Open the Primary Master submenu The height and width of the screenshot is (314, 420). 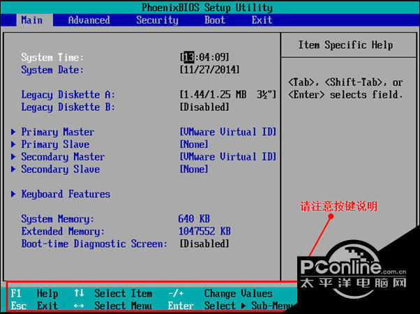58,132
